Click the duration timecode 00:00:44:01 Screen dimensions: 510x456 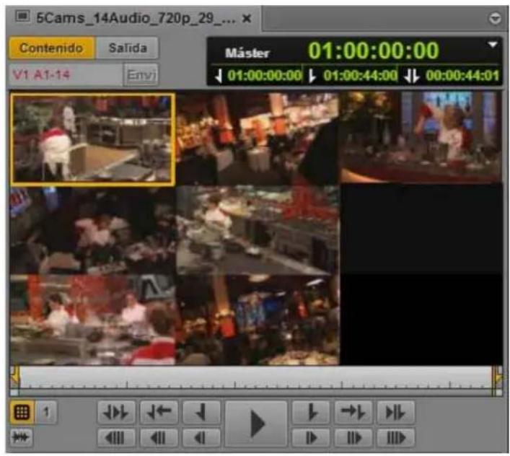point(462,76)
